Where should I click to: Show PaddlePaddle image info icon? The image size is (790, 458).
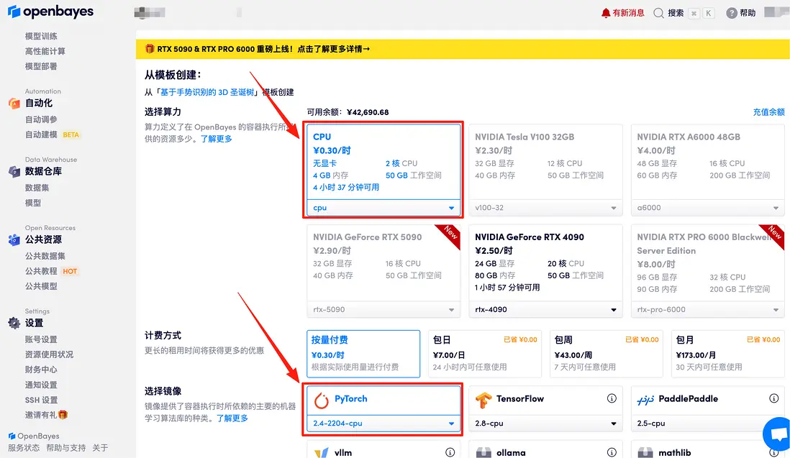774,398
